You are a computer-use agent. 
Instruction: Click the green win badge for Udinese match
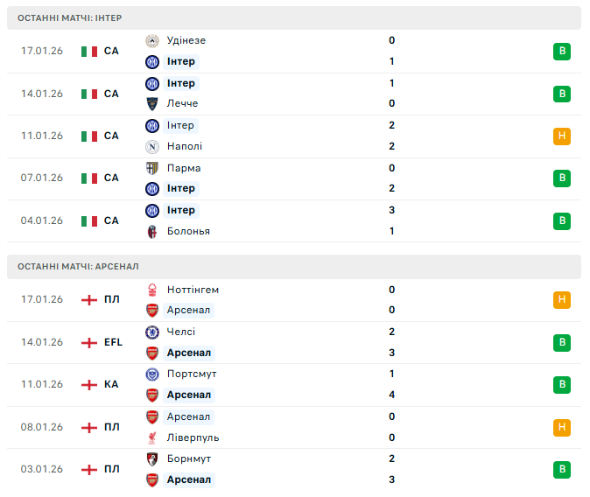click(x=562, y=52)
